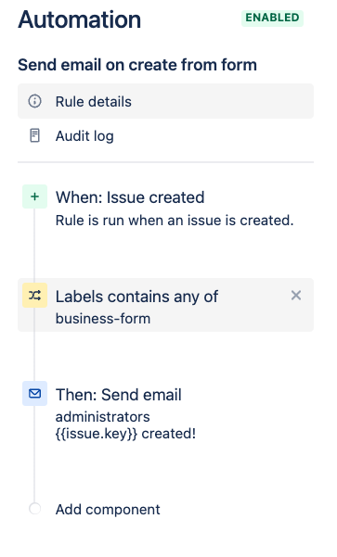Click the yellow condition shuffle icon

pos(34,296)
